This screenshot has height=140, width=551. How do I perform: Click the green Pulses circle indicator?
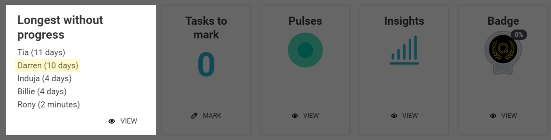point(305,50)
